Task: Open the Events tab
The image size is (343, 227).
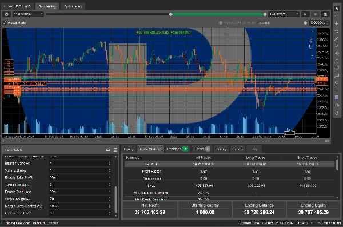Action: tap(238, 149)
